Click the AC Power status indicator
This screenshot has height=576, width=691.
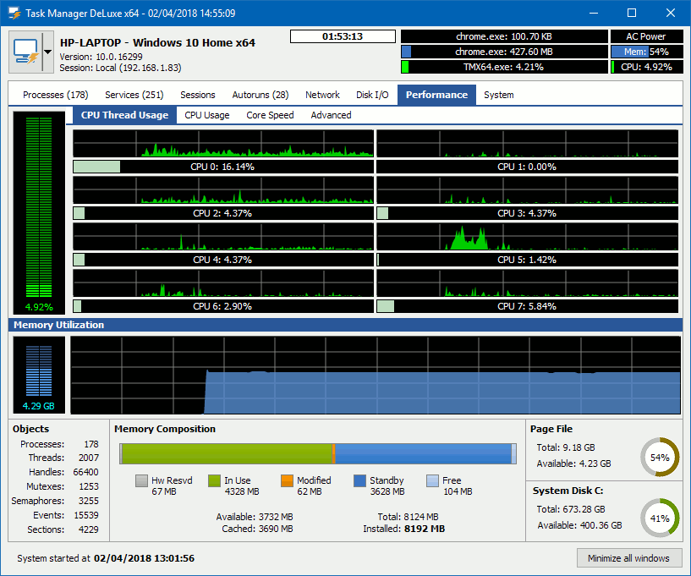tap(646, 36)
